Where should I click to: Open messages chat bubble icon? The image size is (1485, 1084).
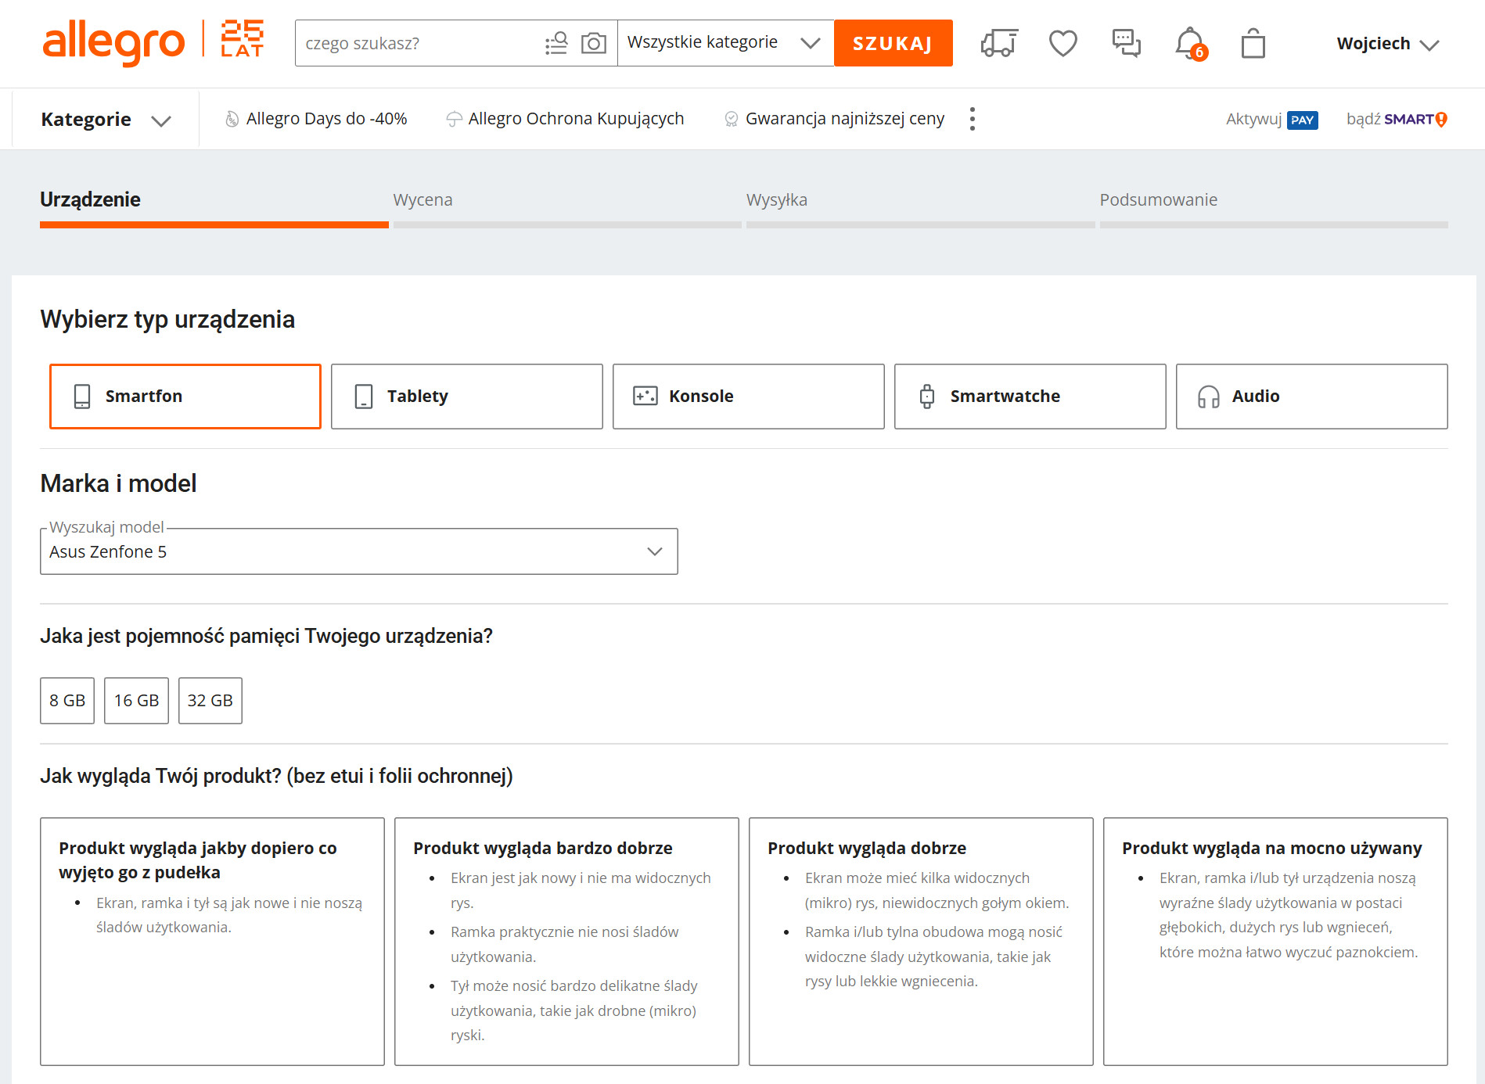(x=1126, y=44)
